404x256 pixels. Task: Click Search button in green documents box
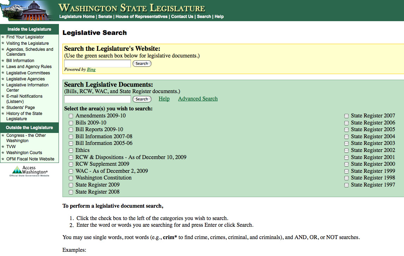click(142, 99)
